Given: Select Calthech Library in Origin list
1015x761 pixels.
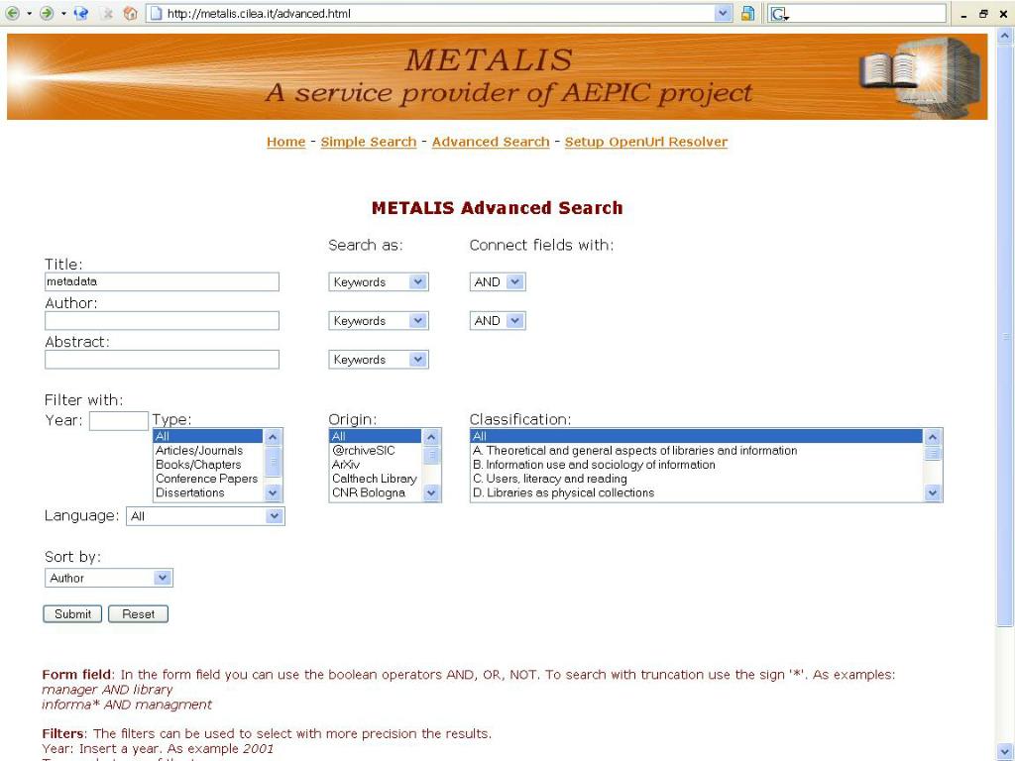Looking at the screenshot, I should [x=376, y=479].
